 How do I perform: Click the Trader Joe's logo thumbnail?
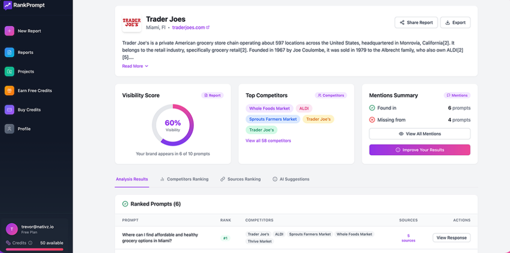(132, 23)
